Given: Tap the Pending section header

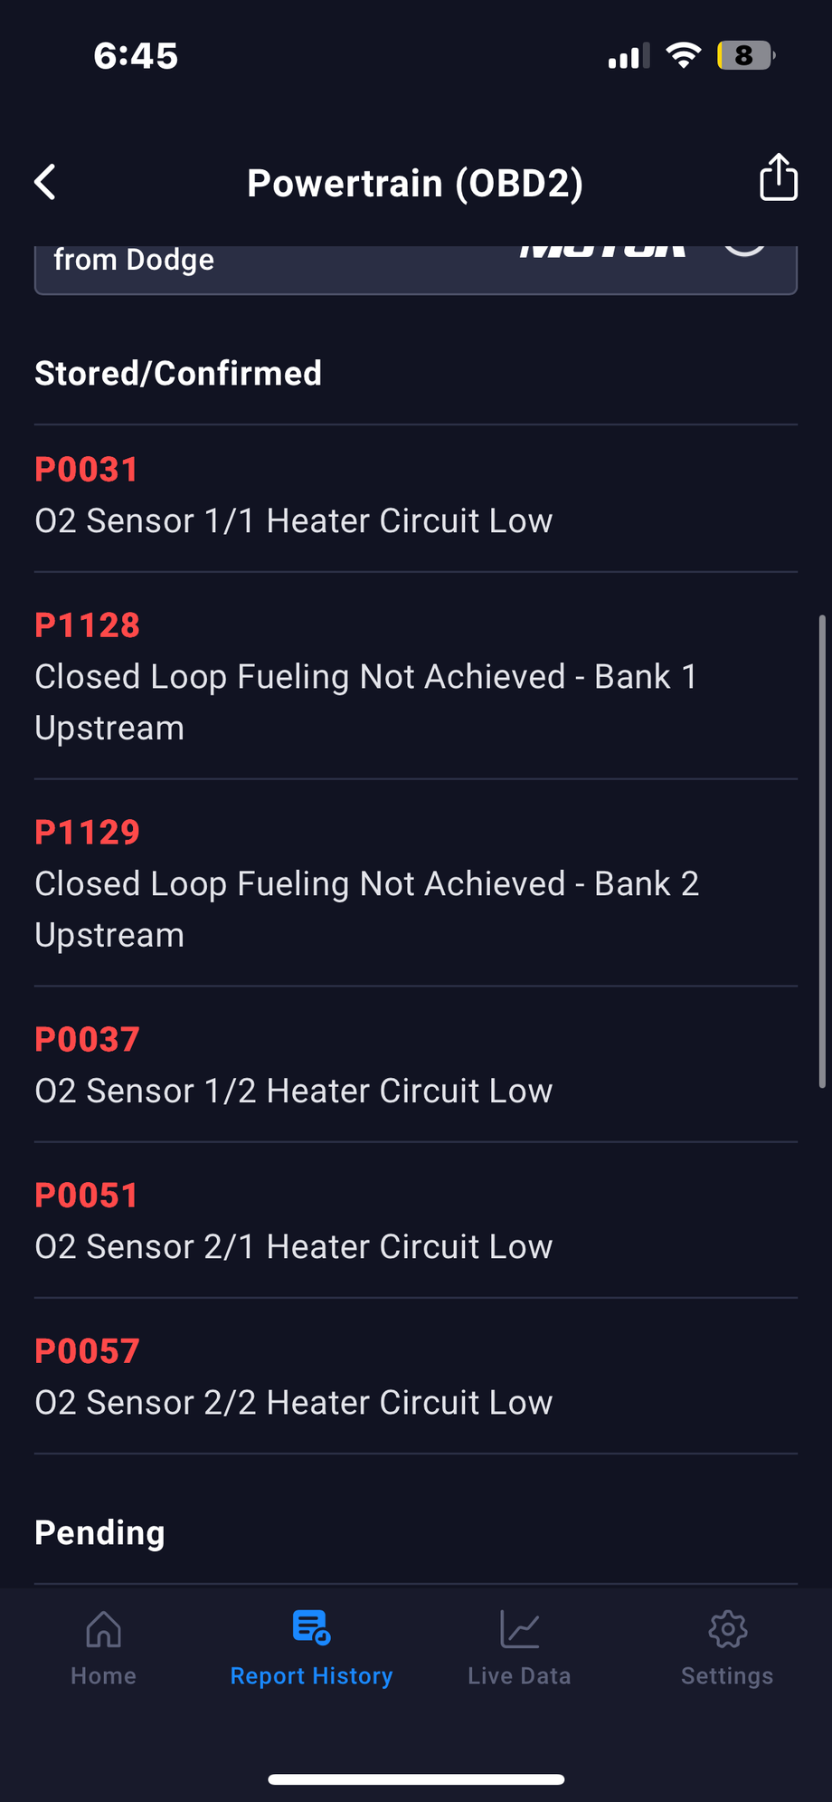Looking at the screenshot, I should (99, 1532).
